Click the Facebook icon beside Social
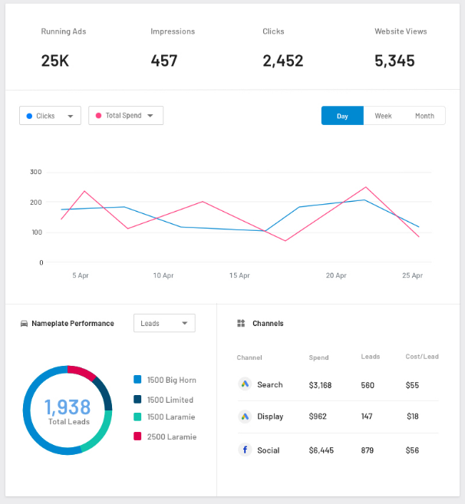The image size is (465, 504). [245, 450]
